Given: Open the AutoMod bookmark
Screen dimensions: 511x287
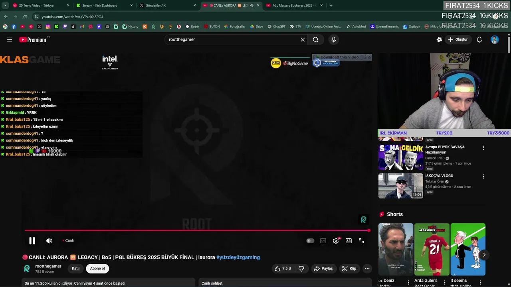Looking at the screenshot, I should (x=356, y=27).
